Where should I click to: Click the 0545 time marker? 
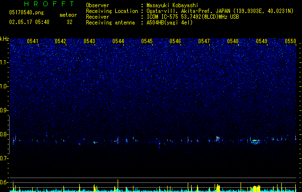147,41
